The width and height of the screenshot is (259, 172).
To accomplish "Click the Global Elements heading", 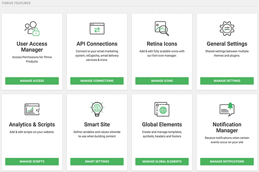I will click(162, 124).
